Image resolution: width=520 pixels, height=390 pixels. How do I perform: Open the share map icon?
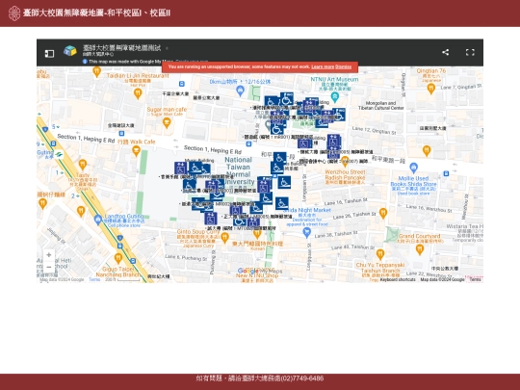click(446, 52)
